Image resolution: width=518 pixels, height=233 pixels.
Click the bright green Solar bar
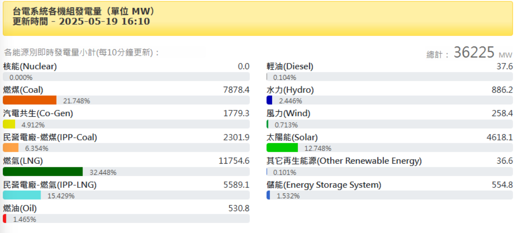coord(282,148)
